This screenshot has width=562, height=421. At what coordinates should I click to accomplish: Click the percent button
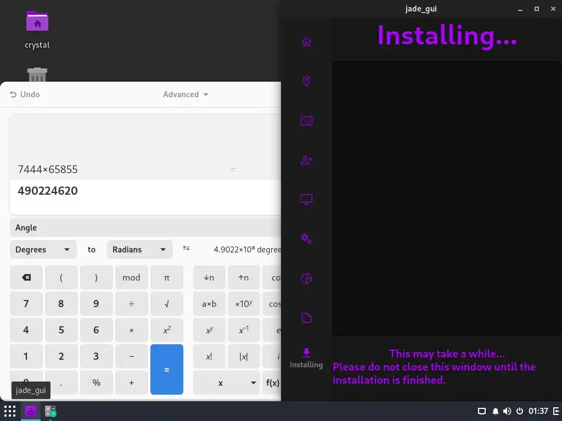pos(97,383)
